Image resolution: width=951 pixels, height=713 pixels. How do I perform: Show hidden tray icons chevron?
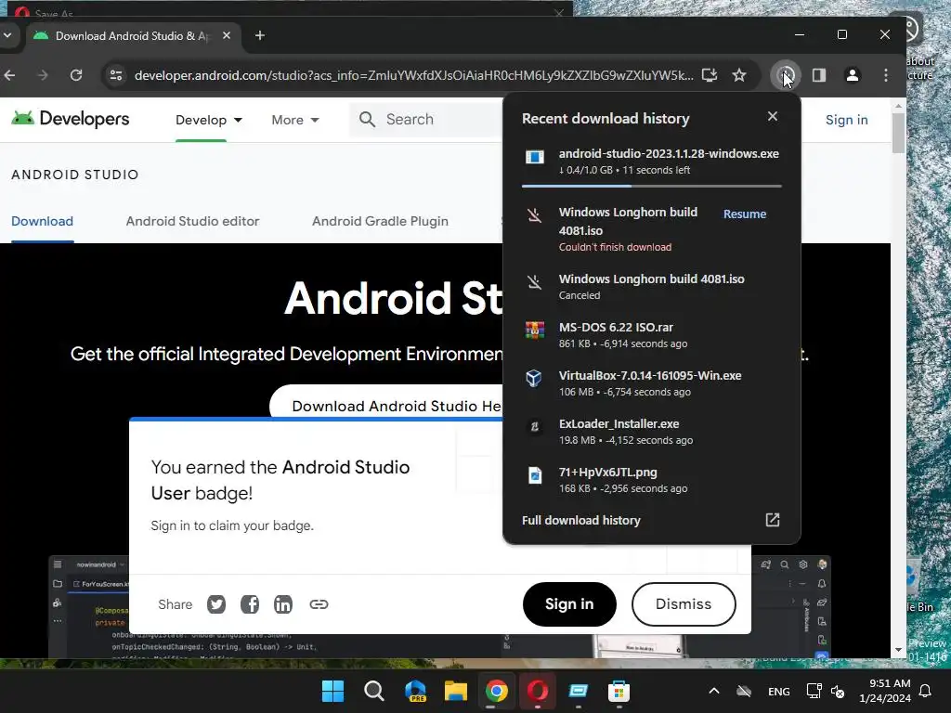click(714, 691)
